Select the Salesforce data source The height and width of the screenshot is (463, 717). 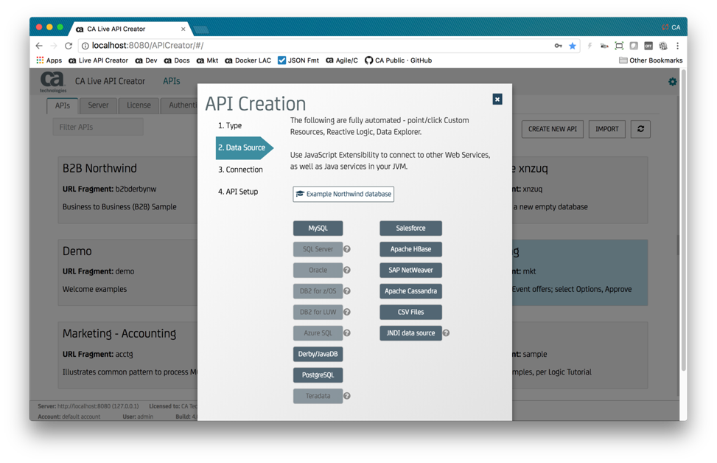tap(410, 229)
